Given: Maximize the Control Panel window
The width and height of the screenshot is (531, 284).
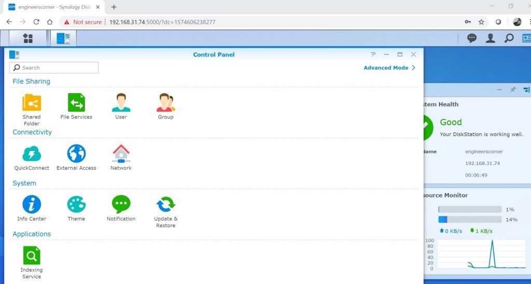Looking at the screenshot, I should click(400, 54).
